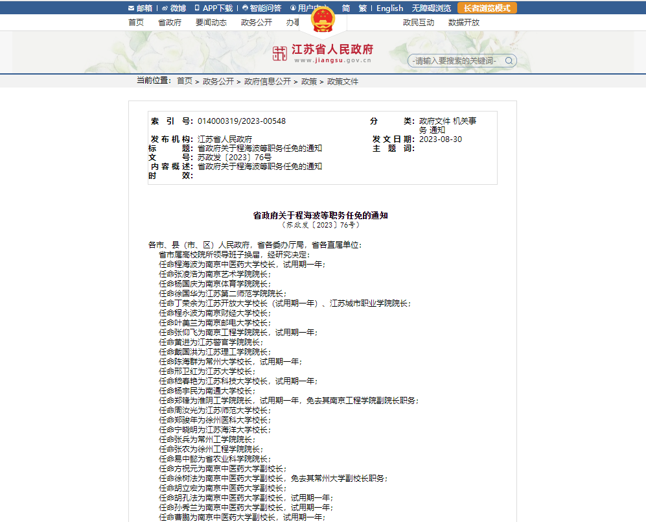Screen dimensions: 646x522
Task: Open 政策 in the breadcrumb
Action: [x=309, y=82]
